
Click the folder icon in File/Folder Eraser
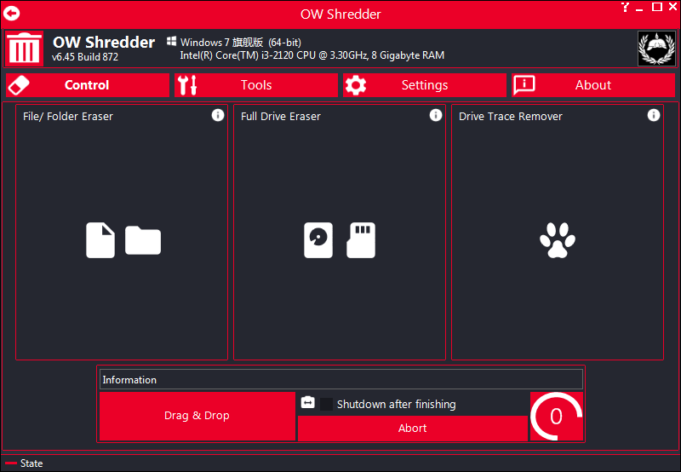143,240
